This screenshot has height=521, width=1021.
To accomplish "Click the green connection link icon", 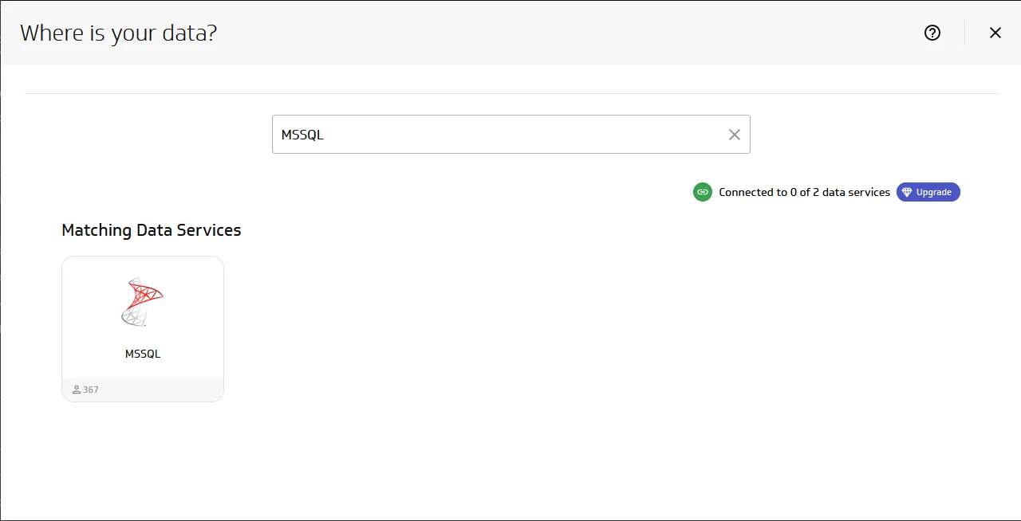I will tap(702, 192).
